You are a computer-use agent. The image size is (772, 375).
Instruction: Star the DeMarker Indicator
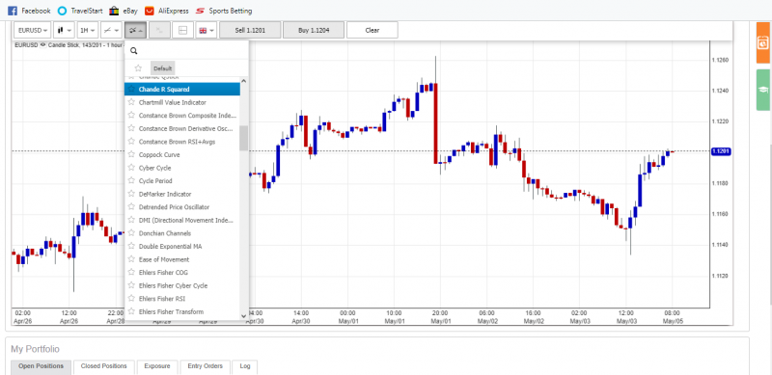pyautogui.click(x=131, y=194)
